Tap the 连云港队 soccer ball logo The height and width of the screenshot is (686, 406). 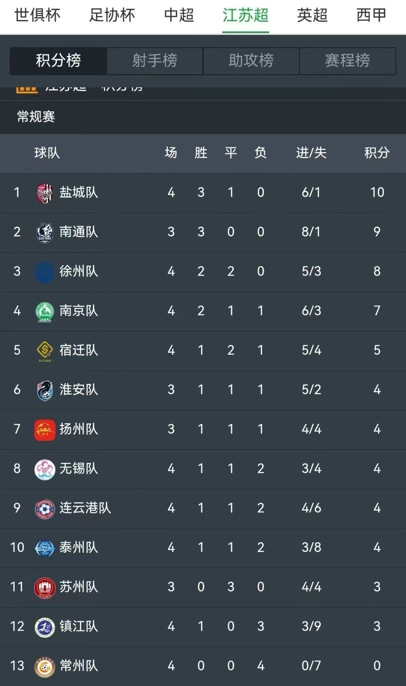(x=44, y=509)
